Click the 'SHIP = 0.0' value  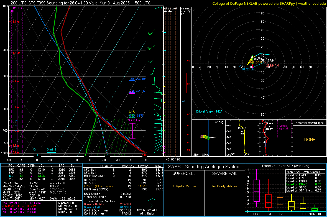point(65,212)
